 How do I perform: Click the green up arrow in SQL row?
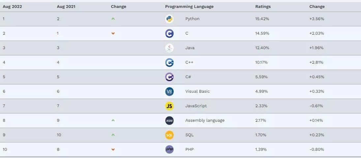113,135
